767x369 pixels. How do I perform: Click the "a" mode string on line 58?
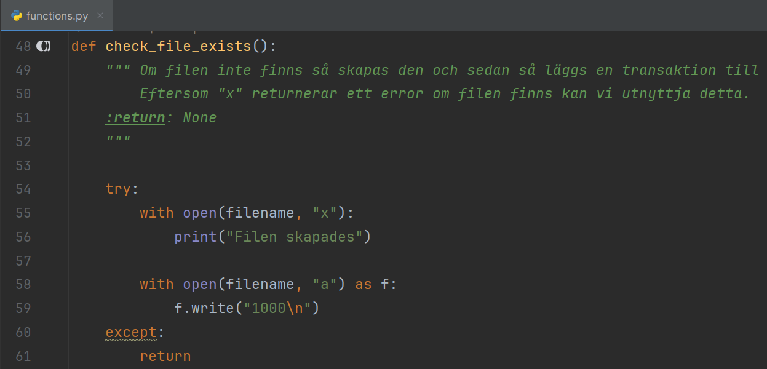click(325, 284)
